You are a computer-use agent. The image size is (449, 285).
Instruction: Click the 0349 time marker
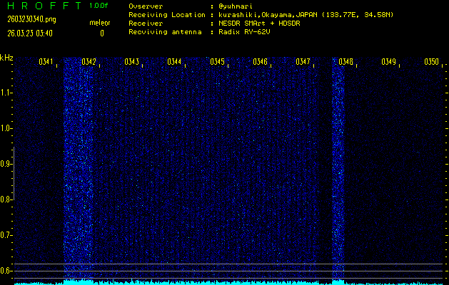[x=388, y=62]
